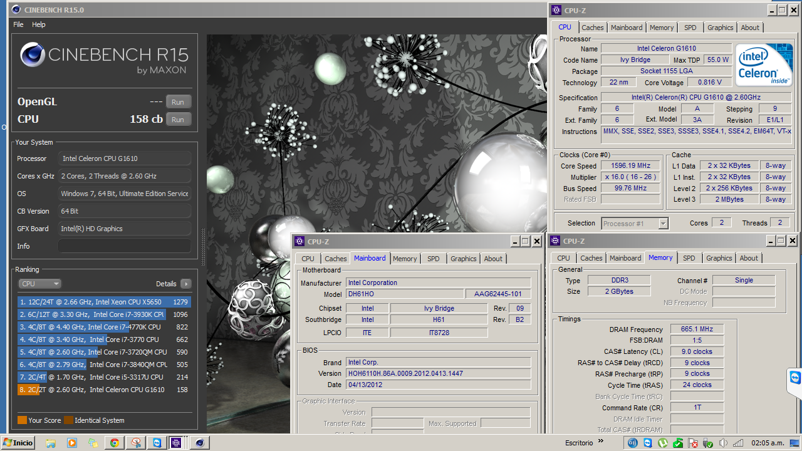Image resolution: width=802 pixels, height=451 pixels.
Task: Run the OpenGL benchmark
Action: [178, 102]
